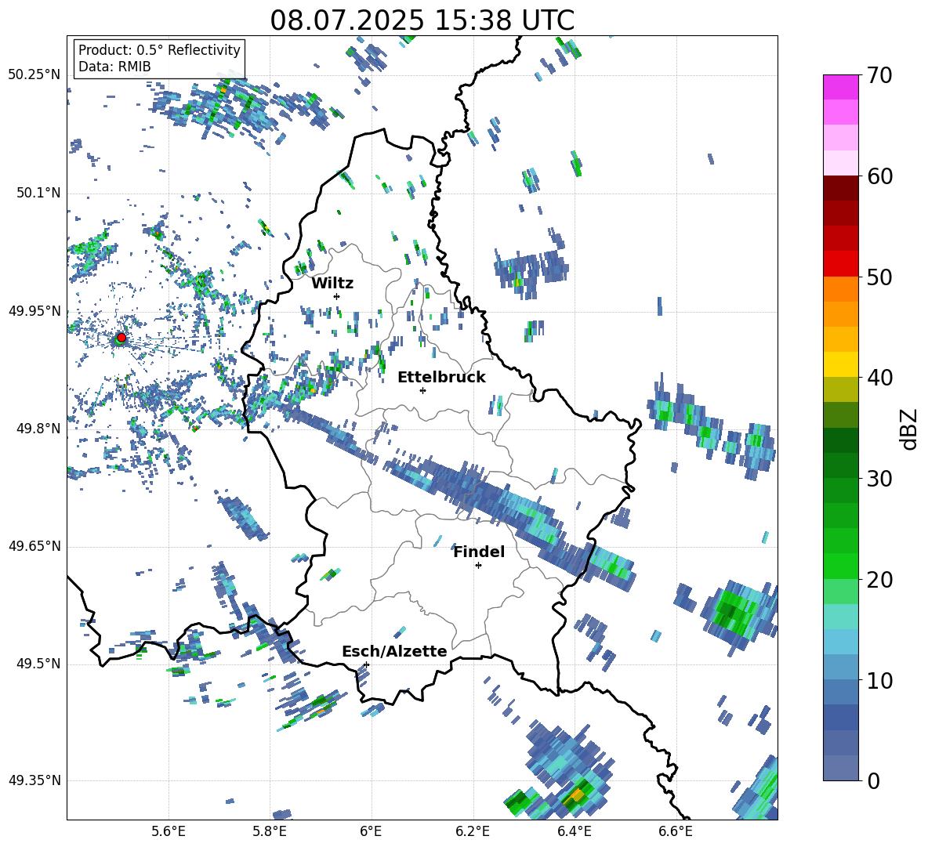The image size is (928, 847).
Task: Click the 50 tick on colorbar
Action: 880,277
